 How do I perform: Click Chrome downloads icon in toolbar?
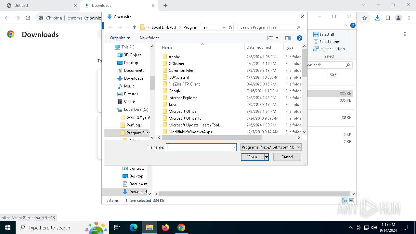tap(377, 18)
